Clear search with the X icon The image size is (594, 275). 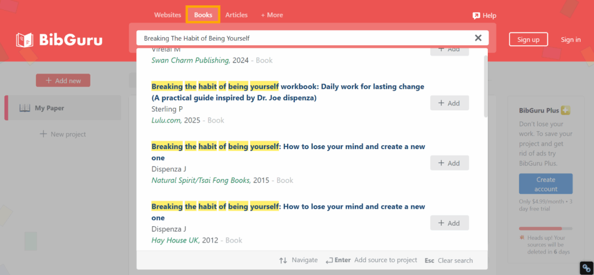pos(478,38)
